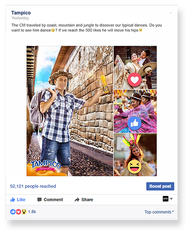Click the thumbs-up badge on pink dancers photo
Image resolution: width=191 pixels, height=235 pixels.
(x=135, y=123)
